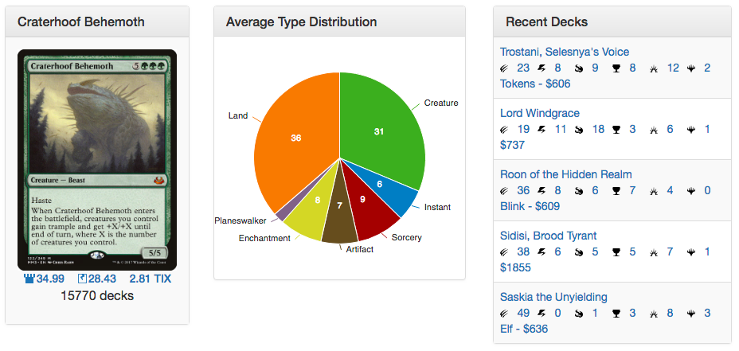This screenshot has height=351, width=739.
Task: Click the artifact chalice icon in Lord Windgrace row
Action: [616, 130]
